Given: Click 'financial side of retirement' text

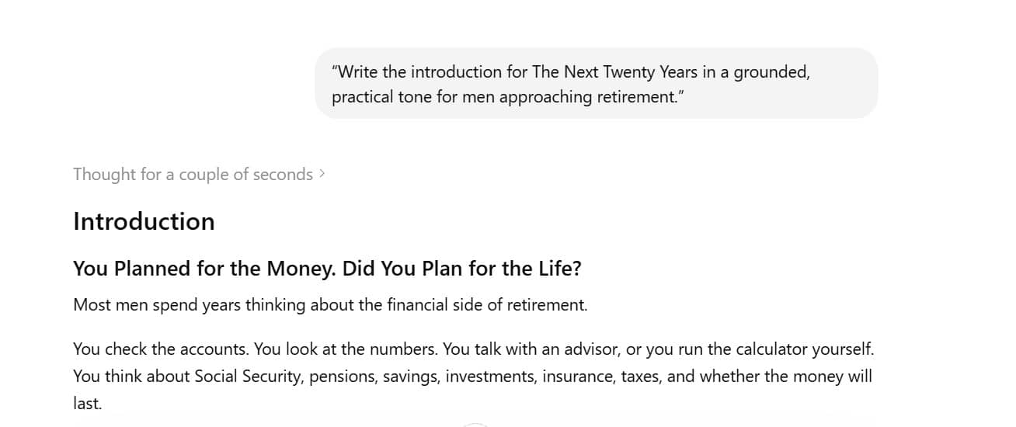Looking at the screenshot, I should point(487,305).
